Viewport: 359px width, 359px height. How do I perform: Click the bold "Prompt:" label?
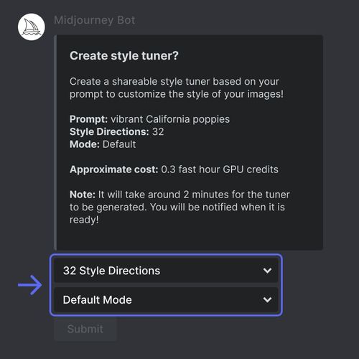point(88,119)
